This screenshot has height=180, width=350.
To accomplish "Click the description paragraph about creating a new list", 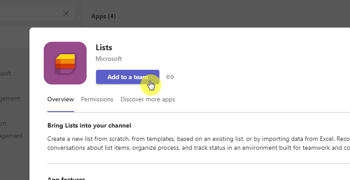I will click(x=199, y=143).
